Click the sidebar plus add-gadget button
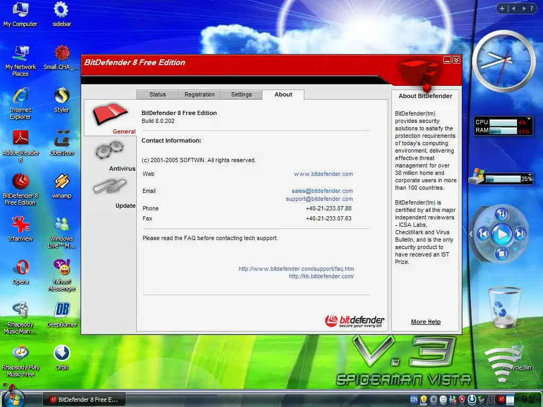 [x=502, y=8]
